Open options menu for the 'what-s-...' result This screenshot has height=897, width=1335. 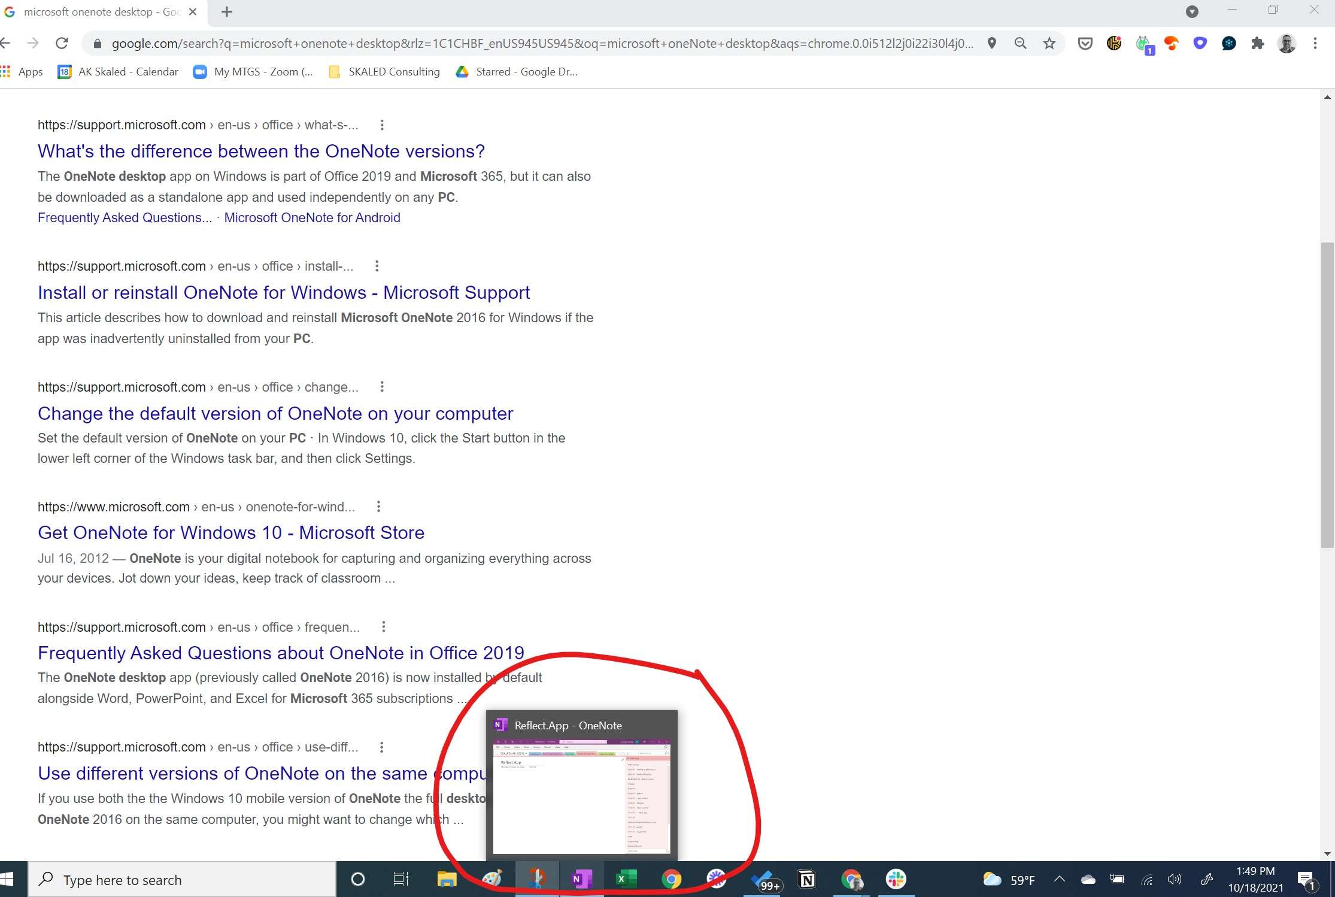click(x=382, y=125)
